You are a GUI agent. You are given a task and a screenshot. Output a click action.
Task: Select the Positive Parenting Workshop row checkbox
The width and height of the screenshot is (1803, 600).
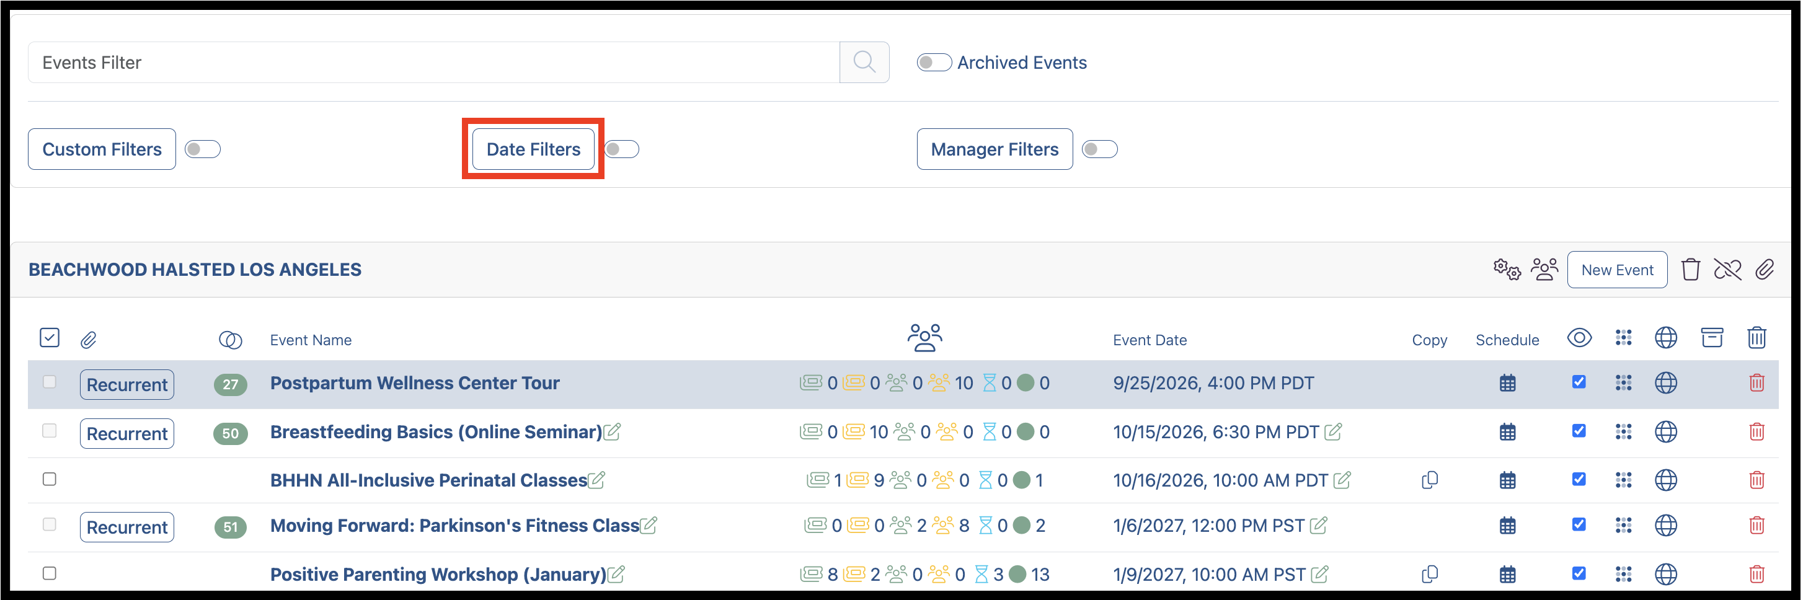tap(50, 573)
